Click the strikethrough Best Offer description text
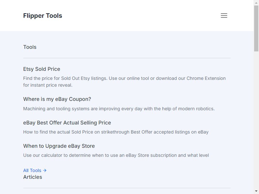The image size is (259, 194). tap(116, 132)
